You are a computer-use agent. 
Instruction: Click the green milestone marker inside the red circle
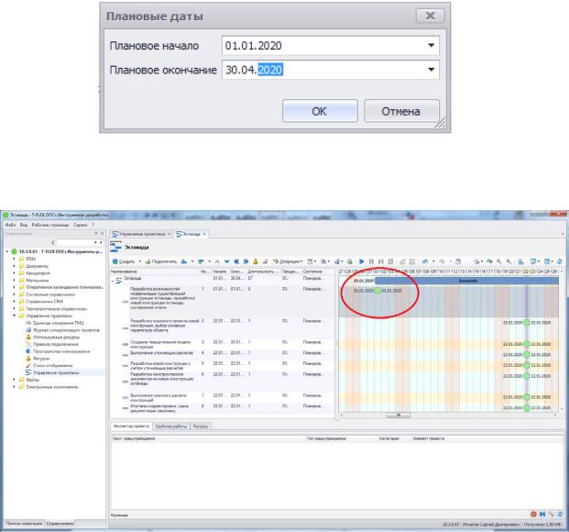(x=378, y=291)
